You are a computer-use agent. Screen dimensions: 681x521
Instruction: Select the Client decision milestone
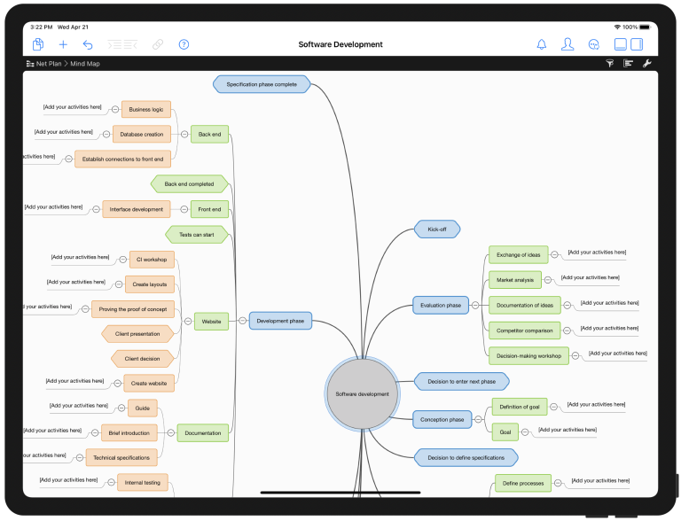143,359
